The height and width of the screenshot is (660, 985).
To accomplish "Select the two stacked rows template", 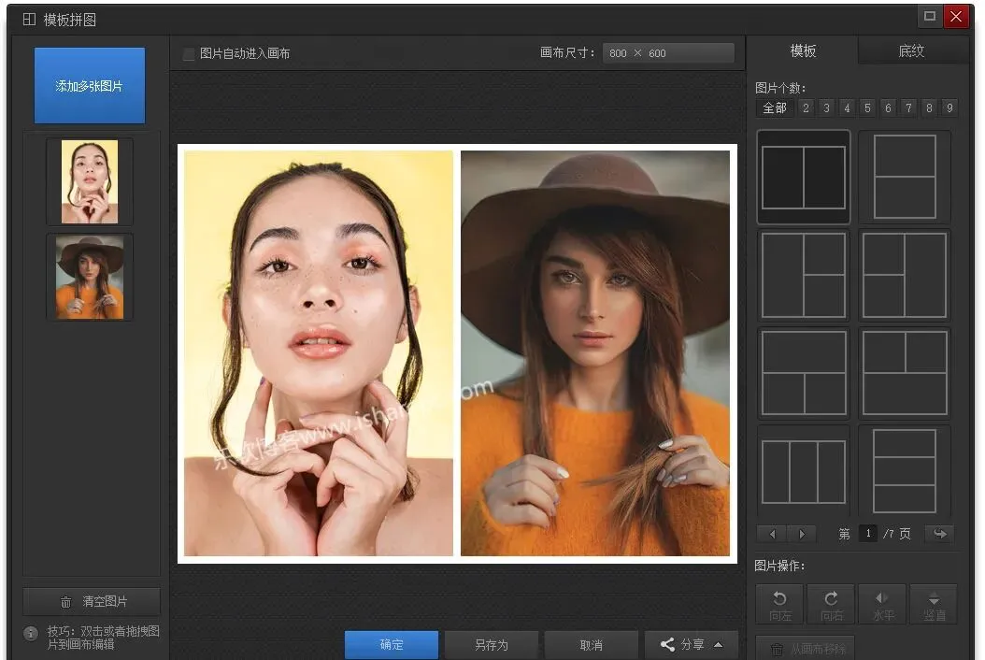I will coord(905,178).
